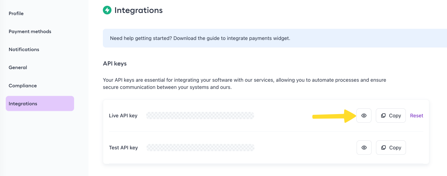Open the Profile settings section
The width and height of the screenshot is (447, 176).
point(16,13)
